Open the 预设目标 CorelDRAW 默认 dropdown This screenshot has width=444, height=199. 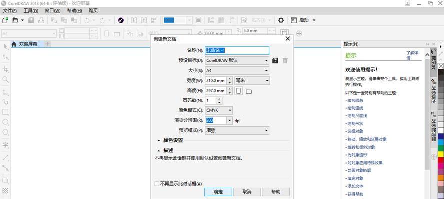(237, 60)
